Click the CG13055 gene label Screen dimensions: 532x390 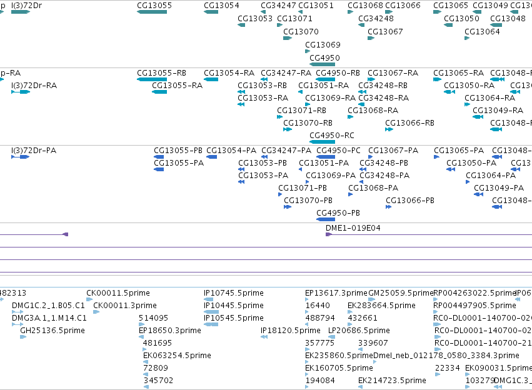(154, 6)
